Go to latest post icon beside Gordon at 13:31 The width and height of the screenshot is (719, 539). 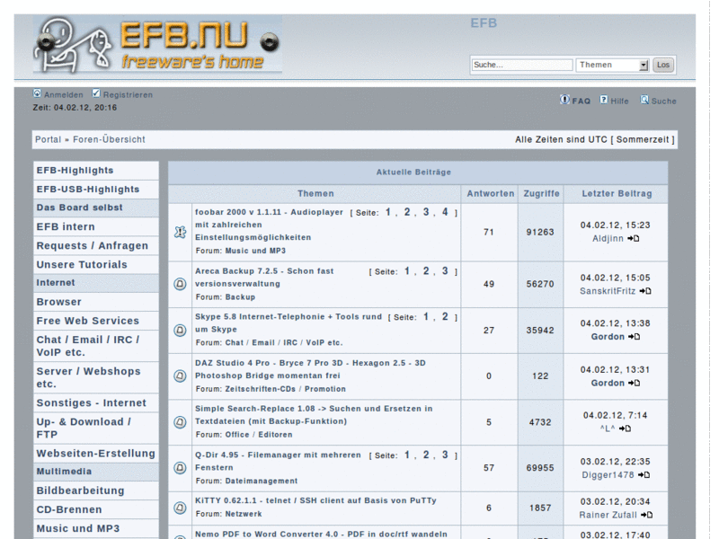pos(635,383)
